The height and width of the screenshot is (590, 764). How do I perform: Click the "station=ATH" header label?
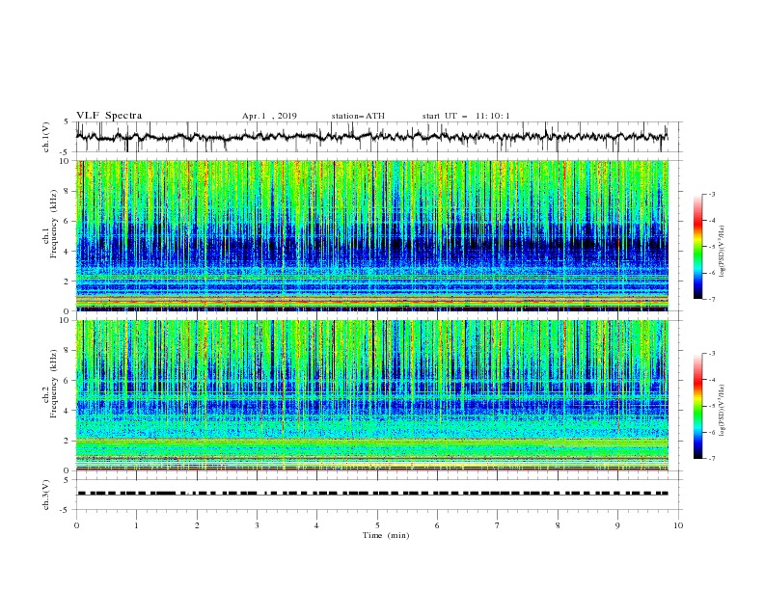pos(358,116)
